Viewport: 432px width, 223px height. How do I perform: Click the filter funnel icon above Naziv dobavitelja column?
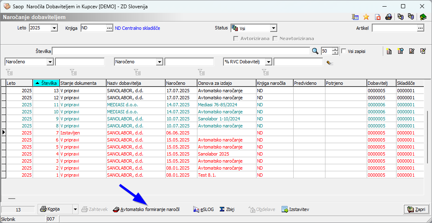point(137,72)
